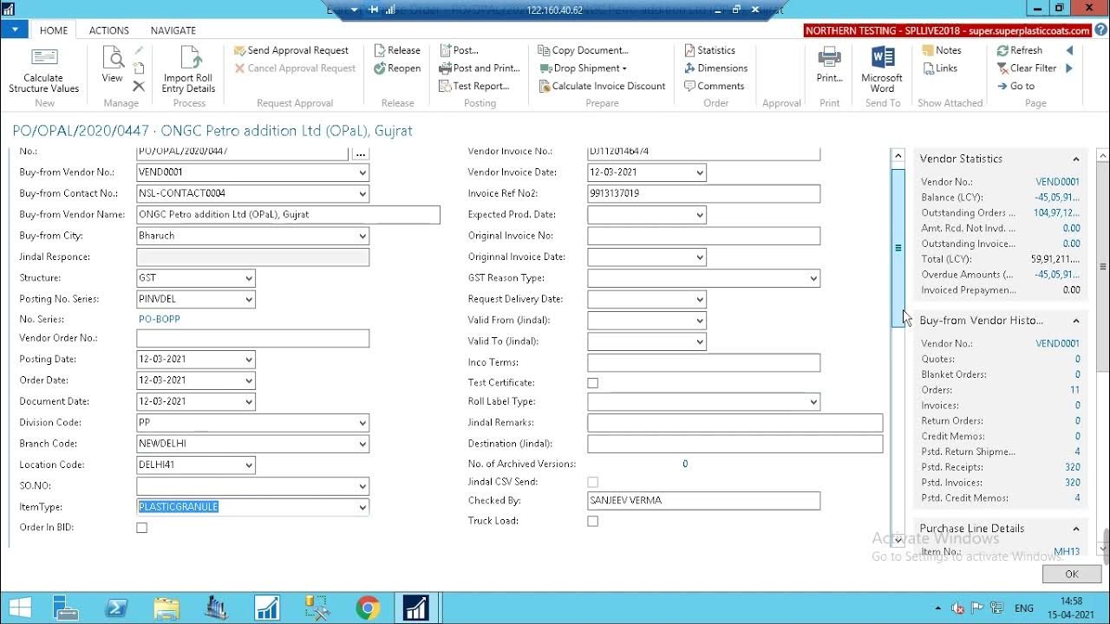Click the form vertical scrollbar thumb
1110x624 pixels.
click(x=898, y=248)
